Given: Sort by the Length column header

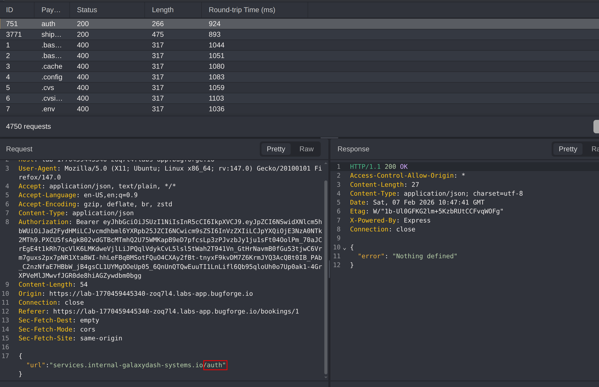Looking at the screenshot, I should 163,10.
